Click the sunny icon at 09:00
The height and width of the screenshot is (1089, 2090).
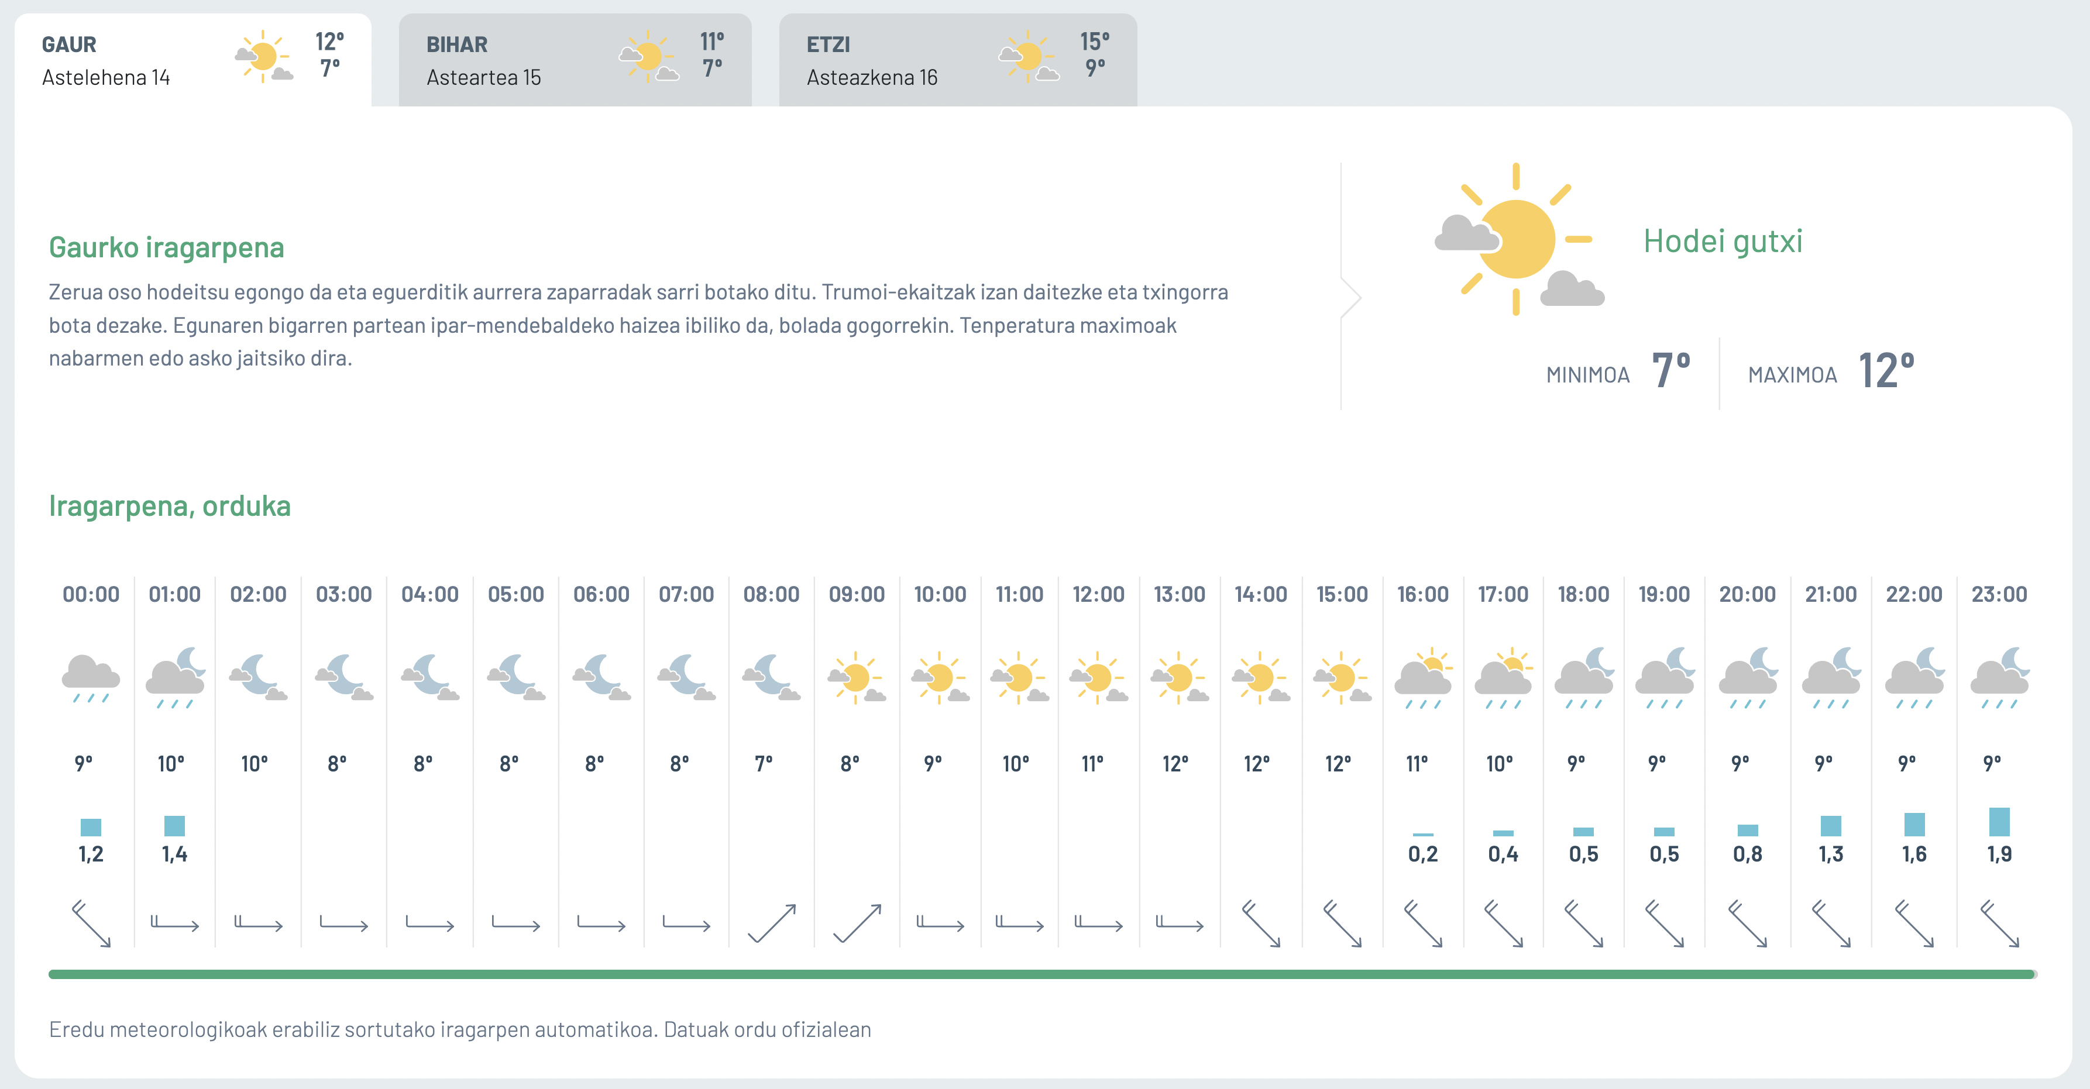point(857,678)
